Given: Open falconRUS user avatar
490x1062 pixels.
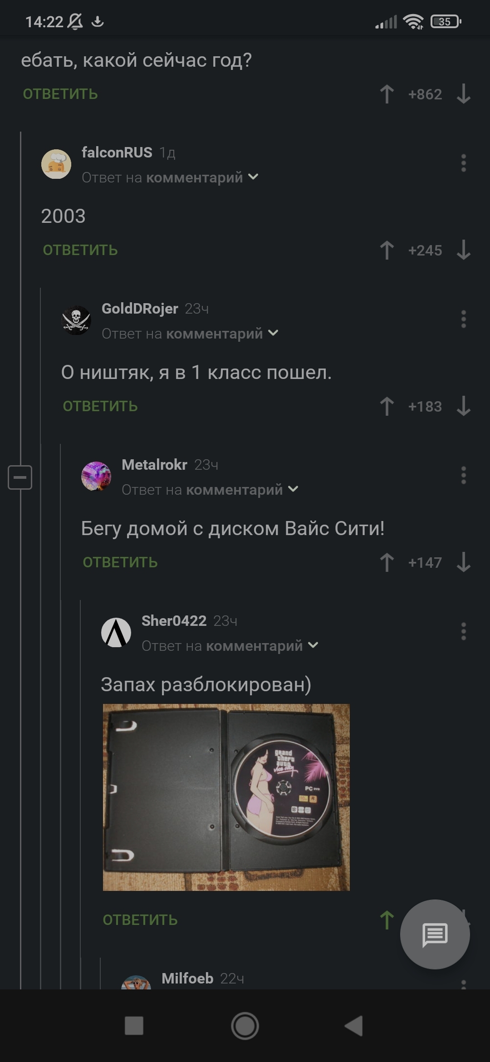Looking at the screenshot, I should pos(56,164).
